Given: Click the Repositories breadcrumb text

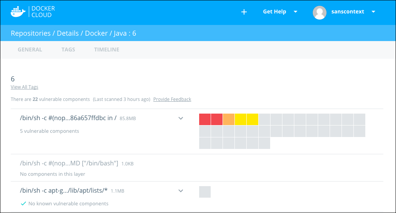Looking at the screenshot, I should pos(31,33).
